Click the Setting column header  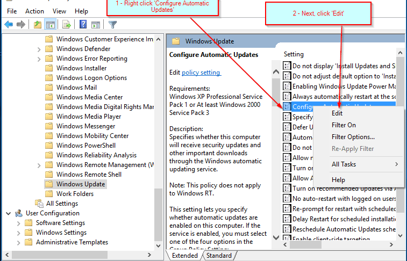(x=294, y=54)
